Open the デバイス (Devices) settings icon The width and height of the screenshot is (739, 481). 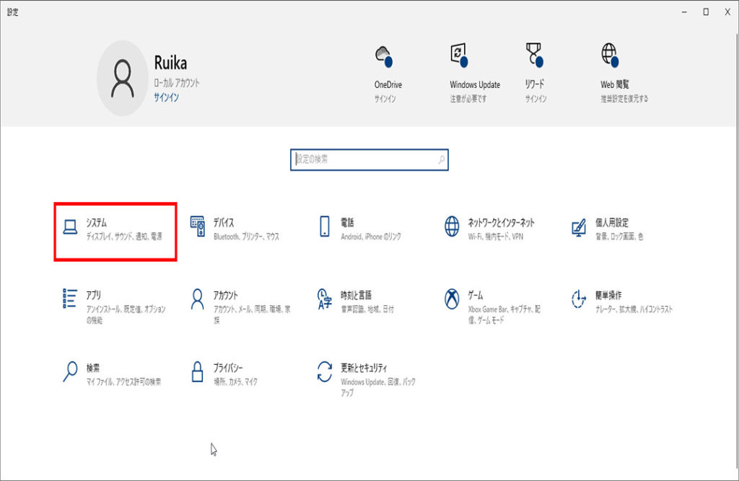click(x=198, y=228)
